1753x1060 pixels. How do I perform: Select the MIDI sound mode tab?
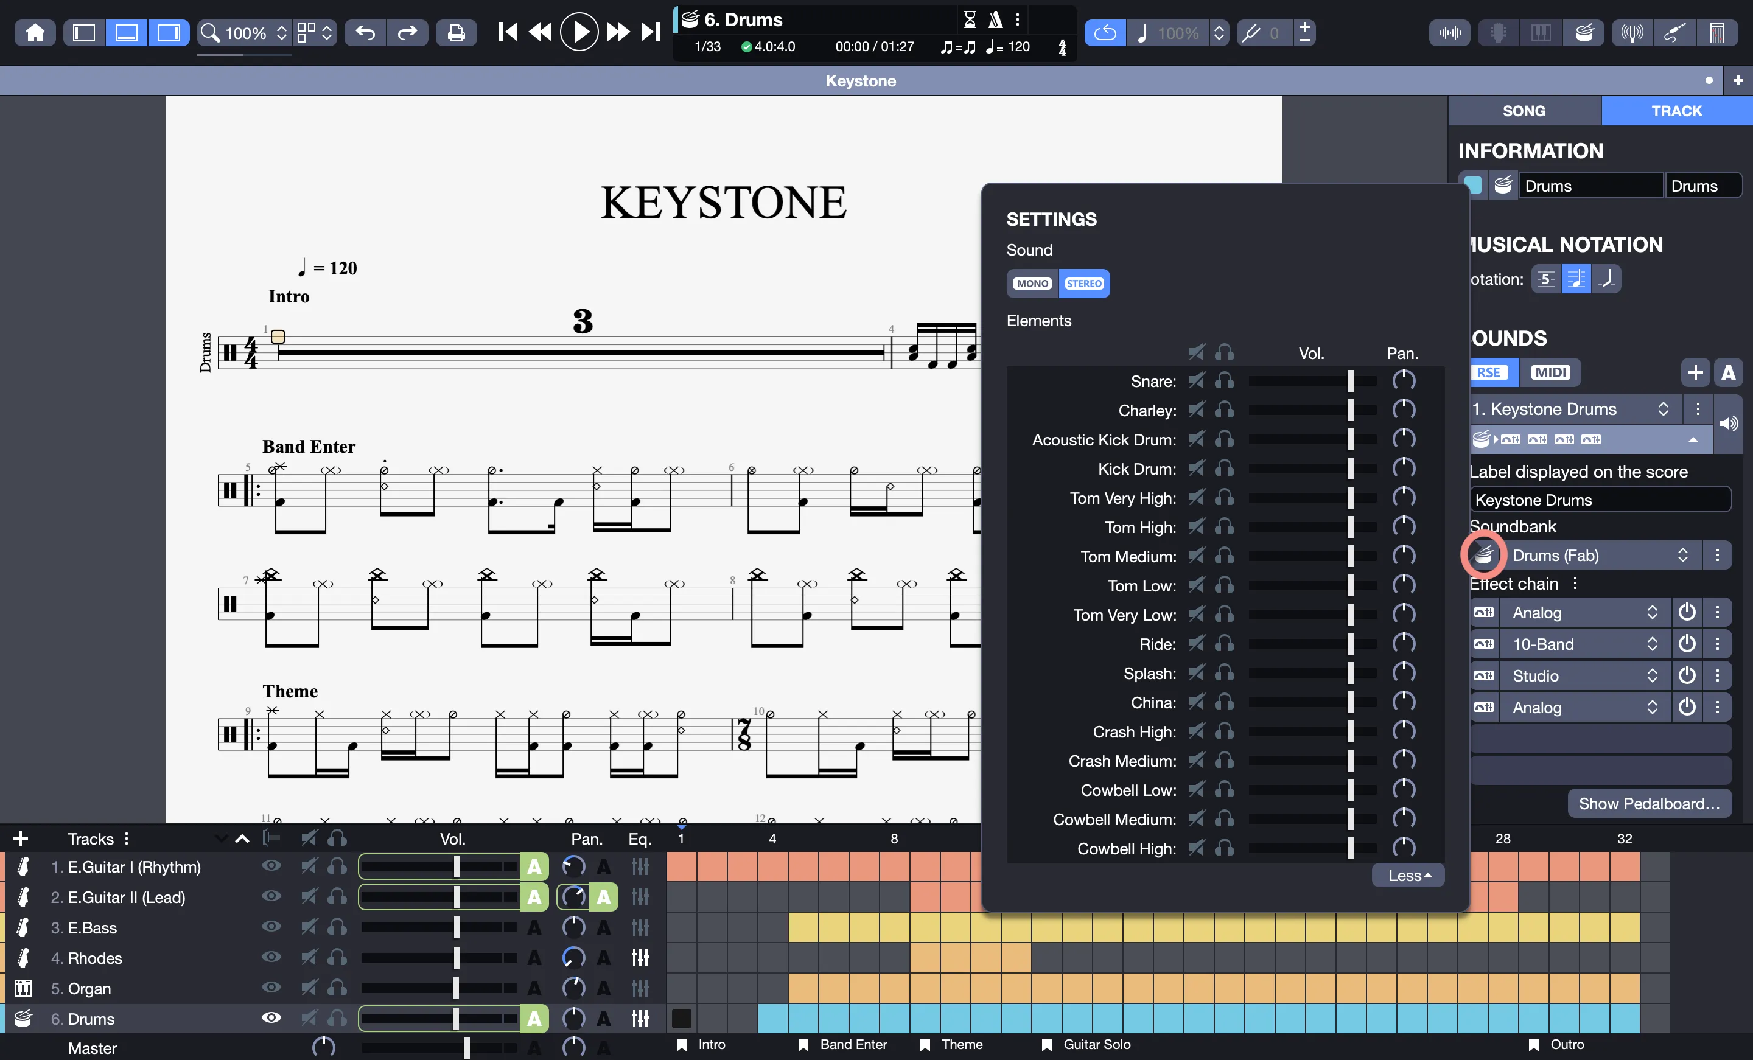[x=1550, y=372]
